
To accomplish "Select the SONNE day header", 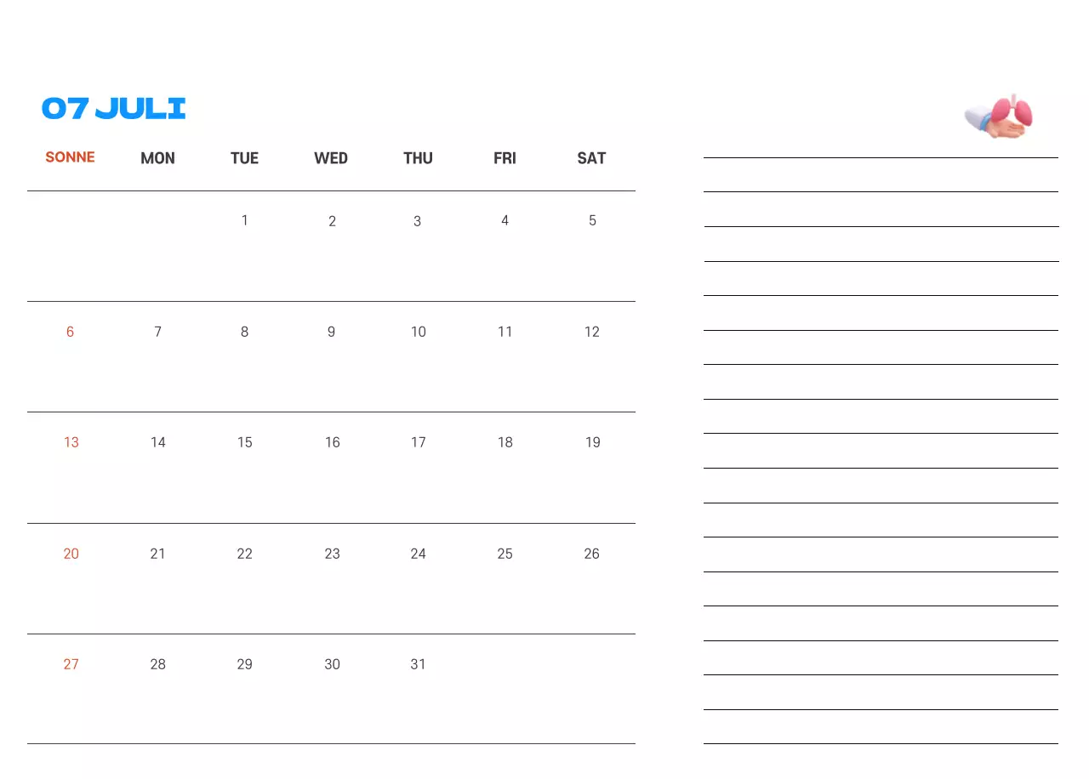I will (x=70, y=157).
